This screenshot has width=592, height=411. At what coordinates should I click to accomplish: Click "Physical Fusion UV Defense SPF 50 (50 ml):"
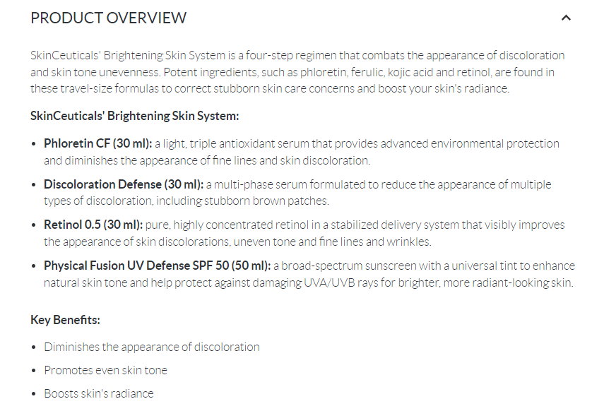(x=157, y=266)
